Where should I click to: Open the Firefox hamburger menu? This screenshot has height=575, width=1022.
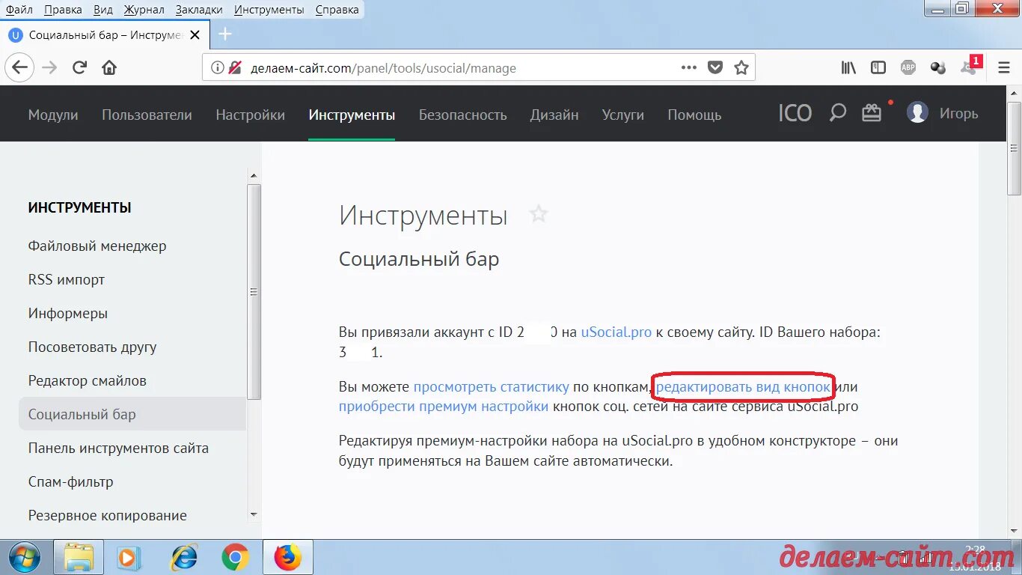(x=1003, y=67)
